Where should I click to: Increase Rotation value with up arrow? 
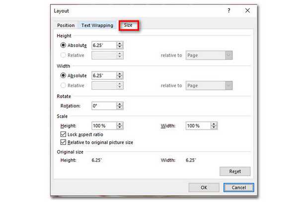coord(120,104)
